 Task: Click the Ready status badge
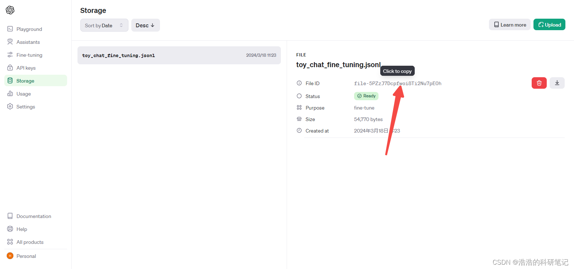pyautogui.click(x=366, y=96)
